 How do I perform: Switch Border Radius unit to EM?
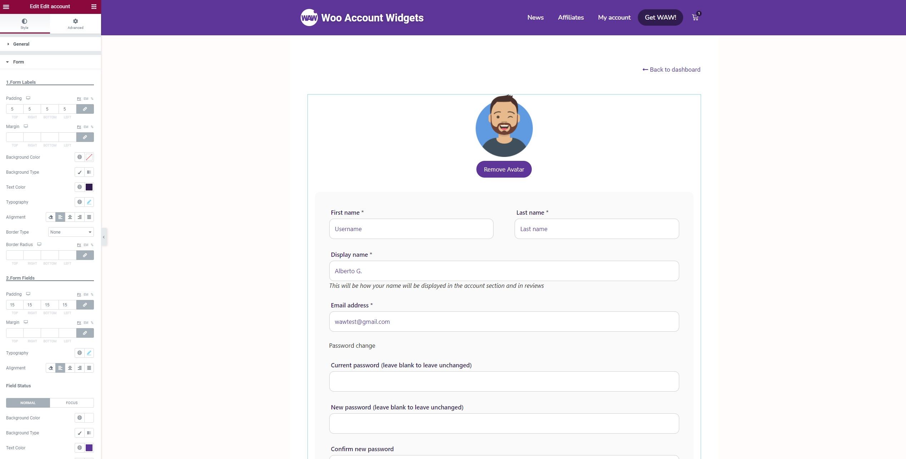coord(86,245)
